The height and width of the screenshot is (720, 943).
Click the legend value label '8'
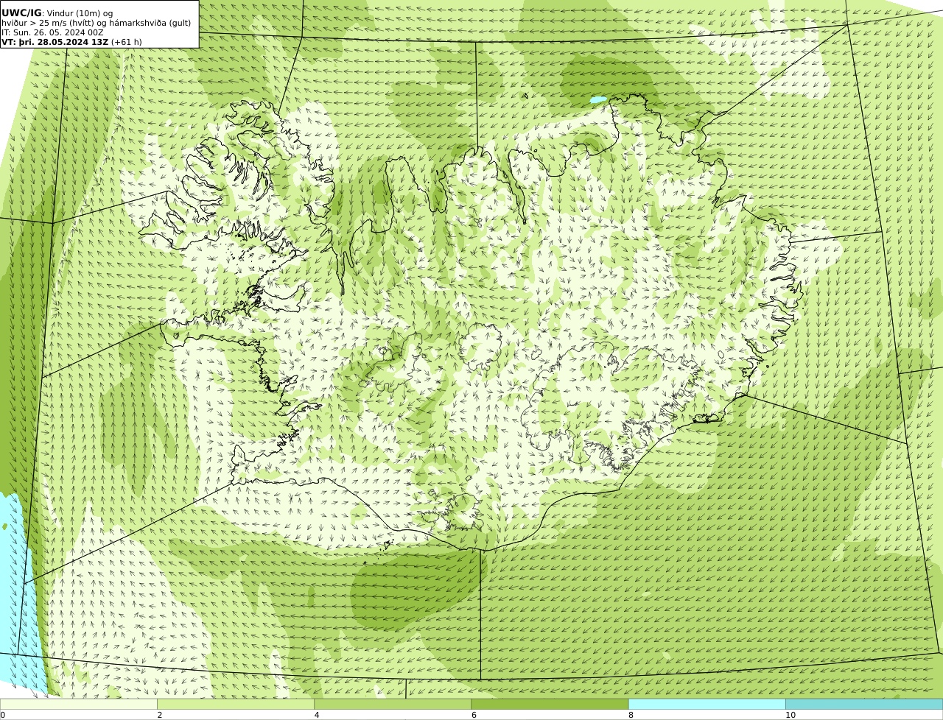(631, 715)
